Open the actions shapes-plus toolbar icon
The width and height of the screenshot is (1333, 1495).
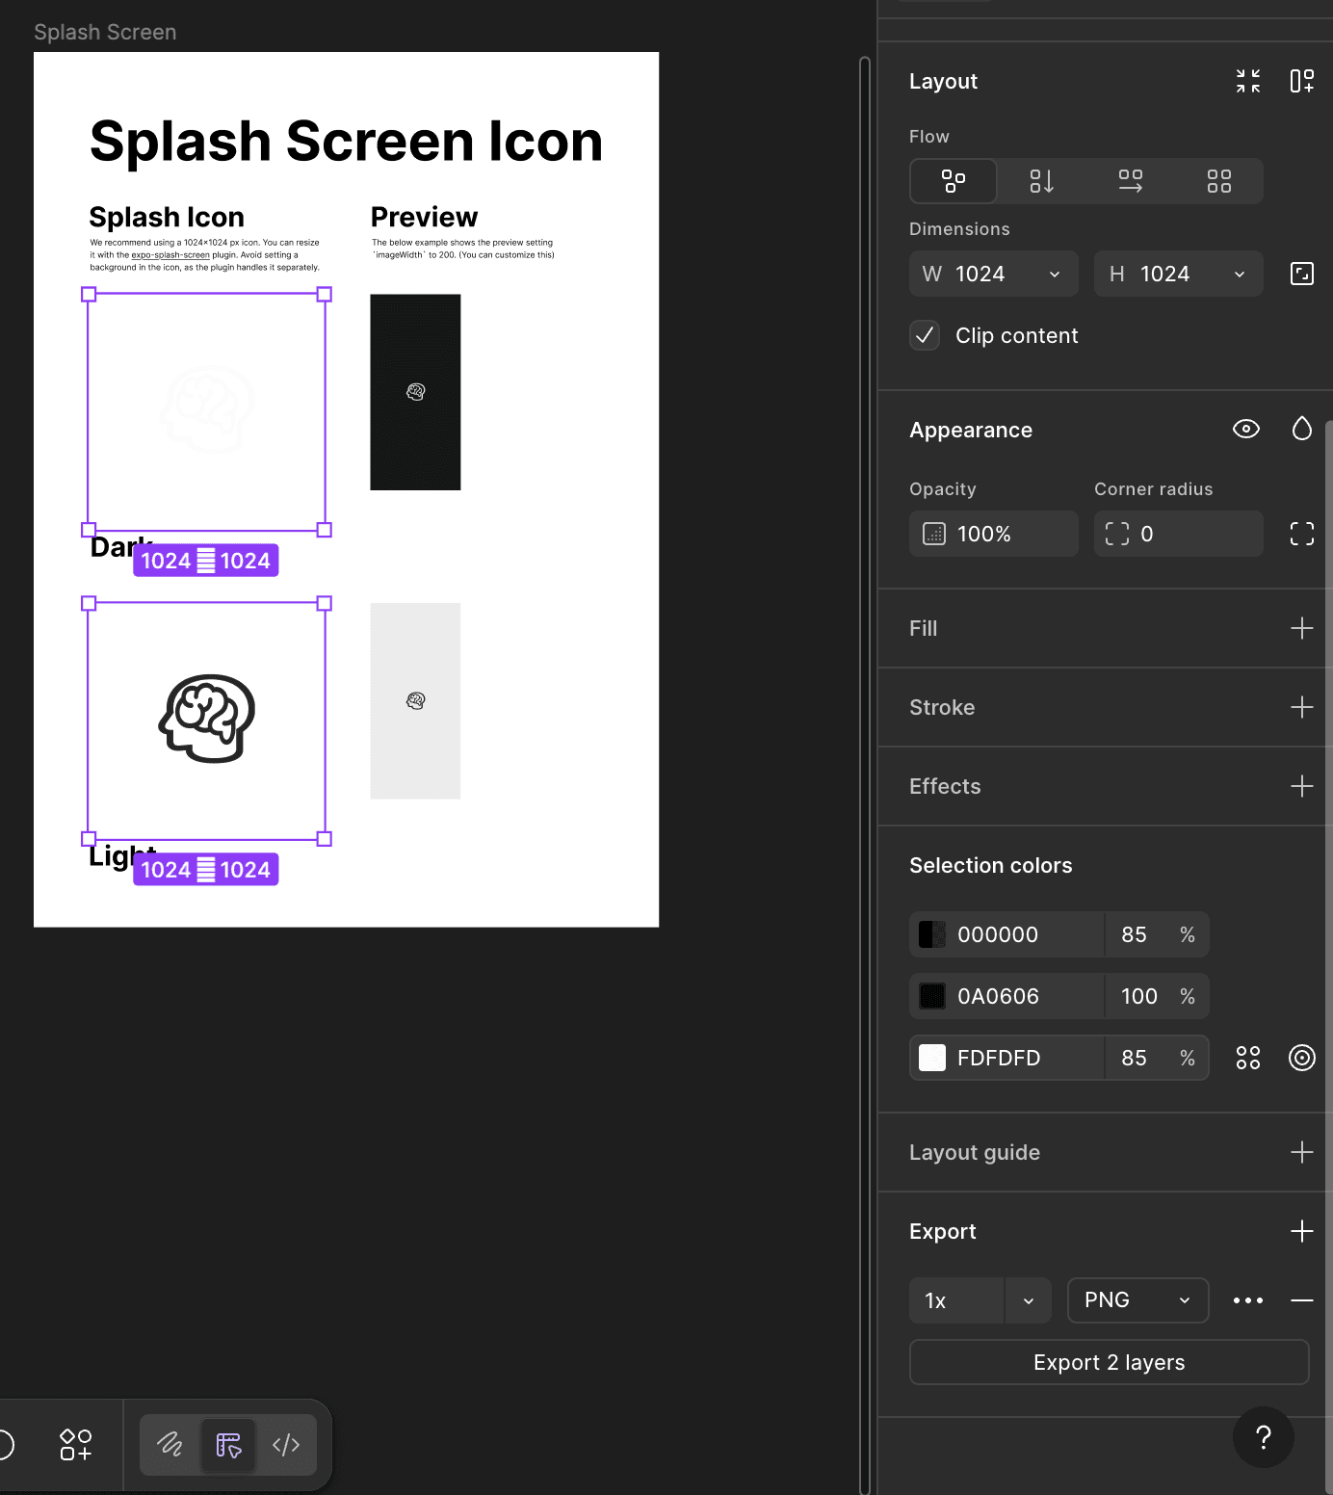coord(76,1445)
